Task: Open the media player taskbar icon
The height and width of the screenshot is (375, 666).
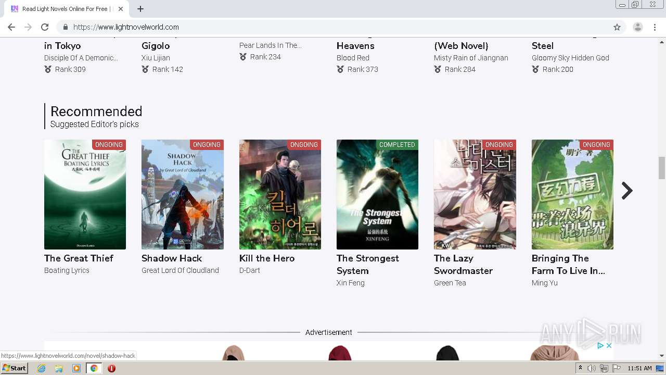Action: pyautogui.click(x=76, y=368)
